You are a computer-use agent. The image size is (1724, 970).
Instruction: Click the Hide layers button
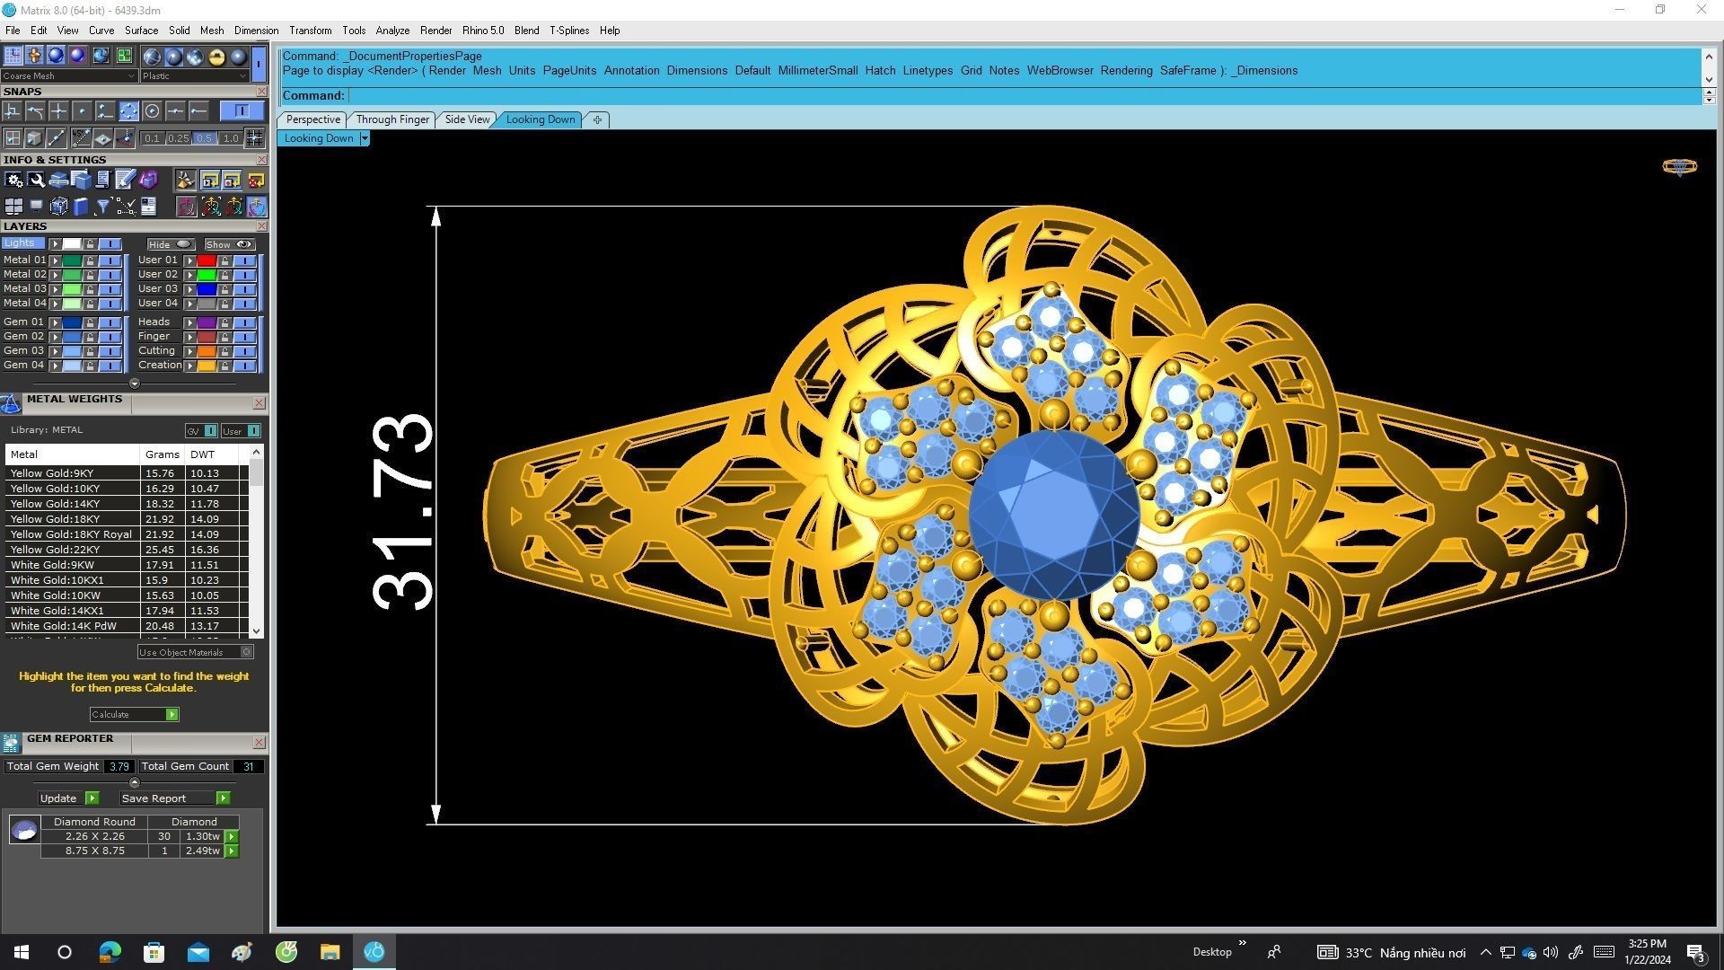coord(171,244)
